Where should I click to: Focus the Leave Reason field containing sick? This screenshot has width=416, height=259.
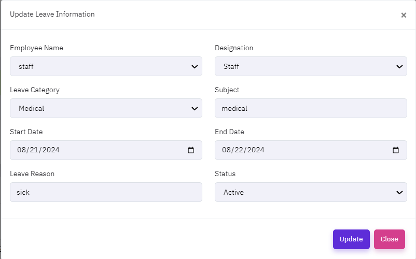coord(106,192)
